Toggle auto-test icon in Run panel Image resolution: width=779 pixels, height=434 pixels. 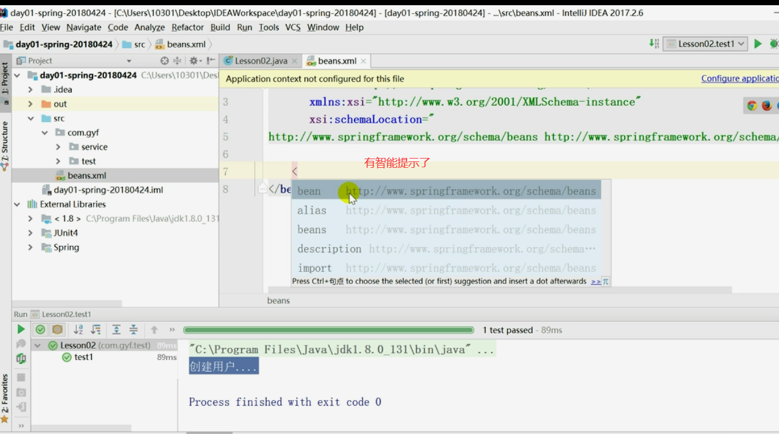[x=21, y=359]
